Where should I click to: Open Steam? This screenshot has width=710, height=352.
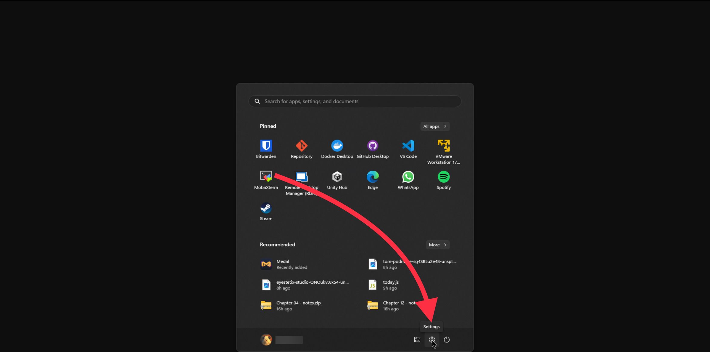(266, 211)
